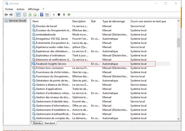Toggle the show/hide action pane icon
The image size is (185, 131).
point(47,15)
